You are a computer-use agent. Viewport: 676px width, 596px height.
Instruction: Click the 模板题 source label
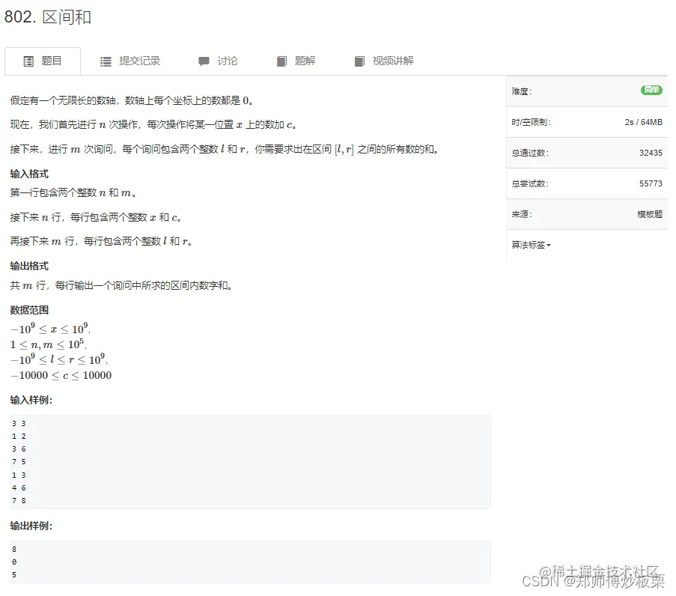648,213
